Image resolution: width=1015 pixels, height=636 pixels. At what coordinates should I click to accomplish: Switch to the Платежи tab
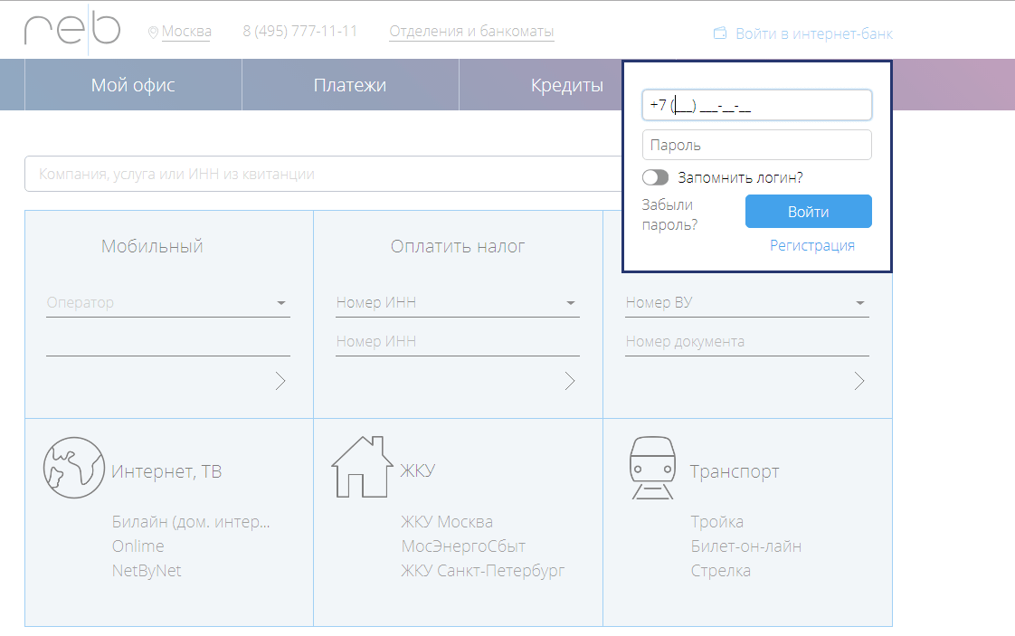click(350, 85)
